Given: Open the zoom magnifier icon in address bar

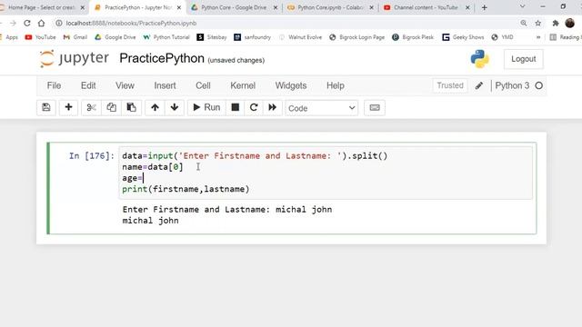Looking at the screenshot, I should (524, 23).
